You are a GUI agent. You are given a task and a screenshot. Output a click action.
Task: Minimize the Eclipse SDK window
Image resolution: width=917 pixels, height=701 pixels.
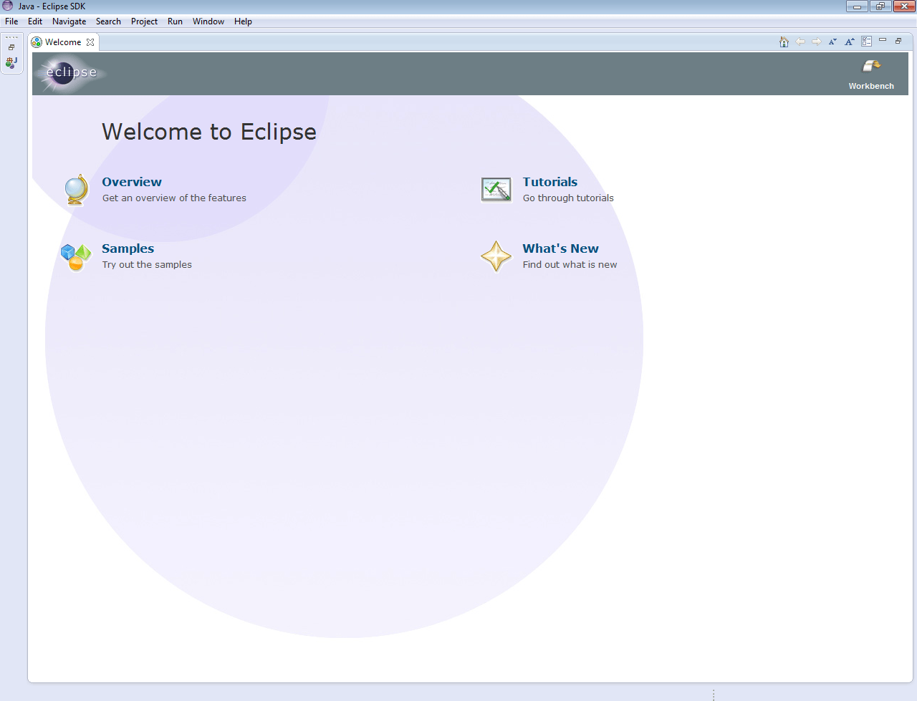point(856,6)
